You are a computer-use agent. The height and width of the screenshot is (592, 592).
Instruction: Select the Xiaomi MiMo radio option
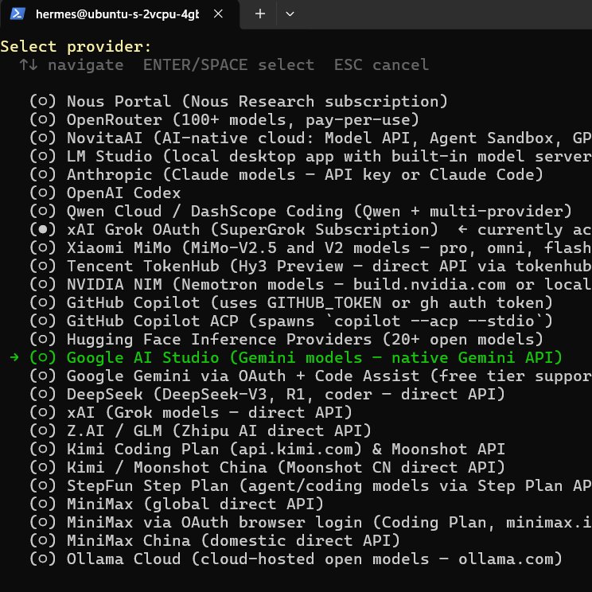[x=43, y=247]
